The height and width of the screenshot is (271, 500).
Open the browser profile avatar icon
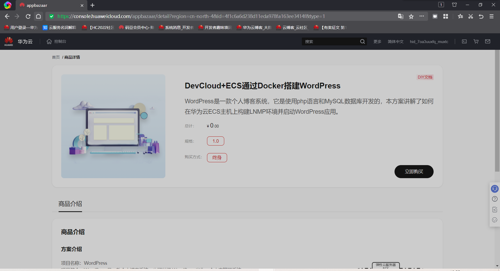tap(8, 5)
